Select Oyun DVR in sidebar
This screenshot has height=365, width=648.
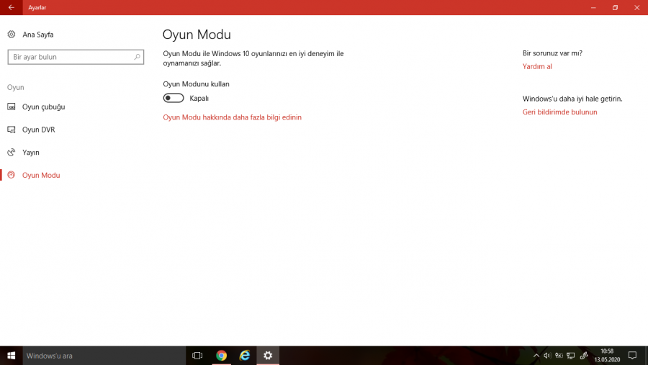[x=38, y=130]
